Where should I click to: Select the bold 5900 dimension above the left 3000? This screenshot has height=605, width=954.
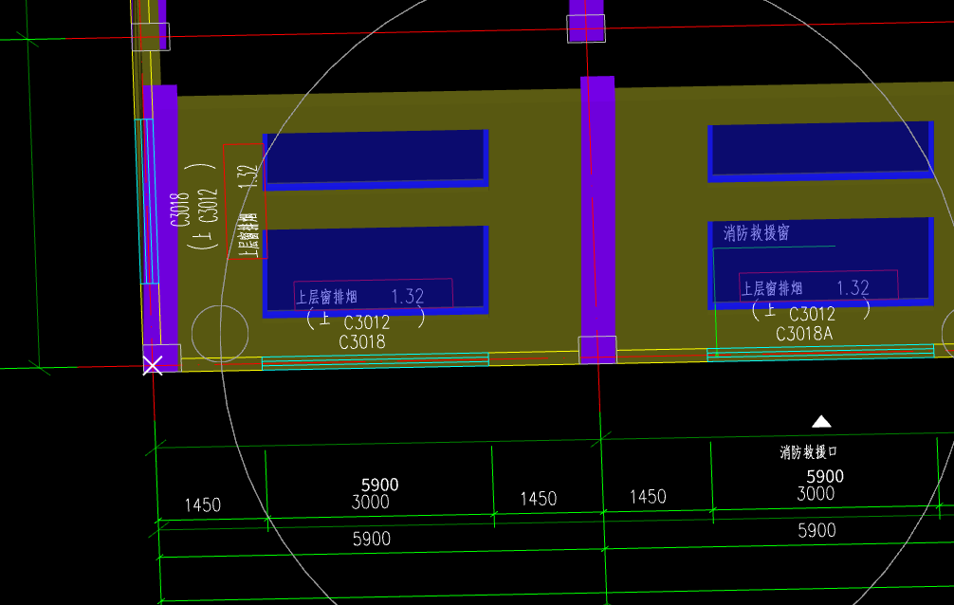point(379,485)
